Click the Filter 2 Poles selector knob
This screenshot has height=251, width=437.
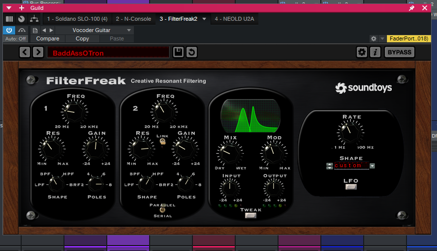coord(186,184)
